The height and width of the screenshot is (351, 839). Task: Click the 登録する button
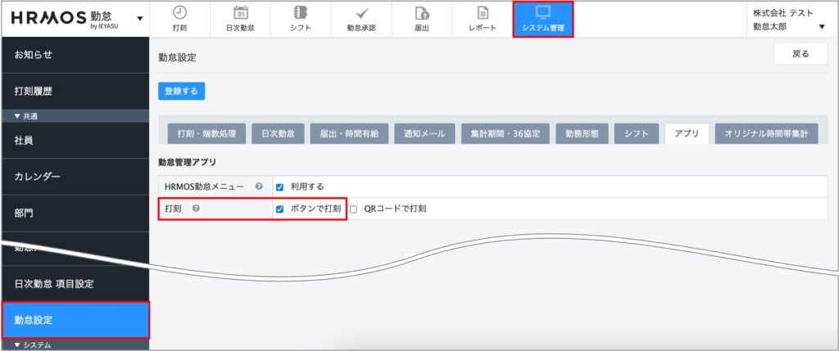click(181, 91)
